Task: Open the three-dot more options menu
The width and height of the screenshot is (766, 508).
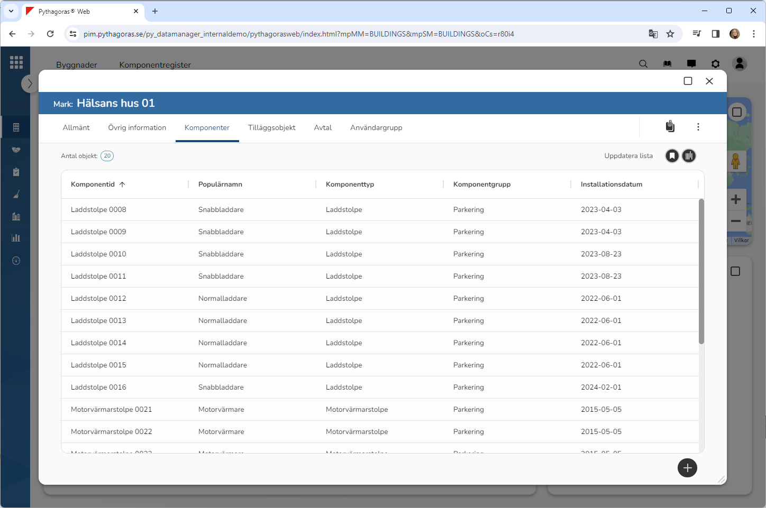Action: click(x=698, y=127)
